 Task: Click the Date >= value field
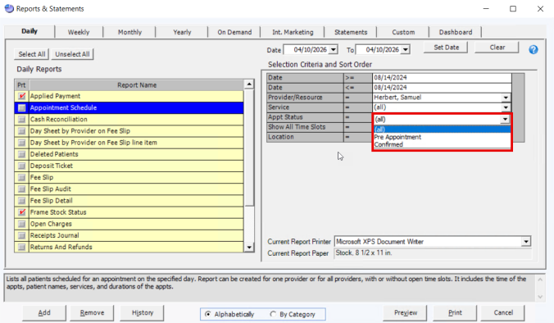coord(442,78)
